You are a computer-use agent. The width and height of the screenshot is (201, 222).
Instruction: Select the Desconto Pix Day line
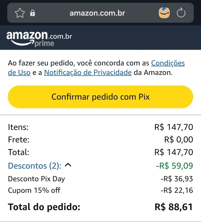36,179
